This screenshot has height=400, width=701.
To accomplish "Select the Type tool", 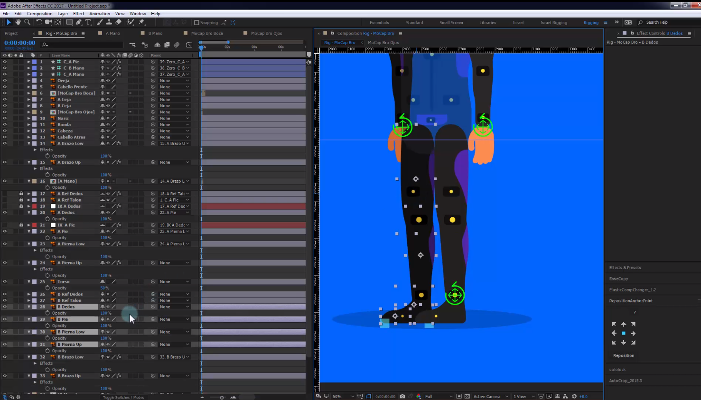I will click(x=88, y=22).
